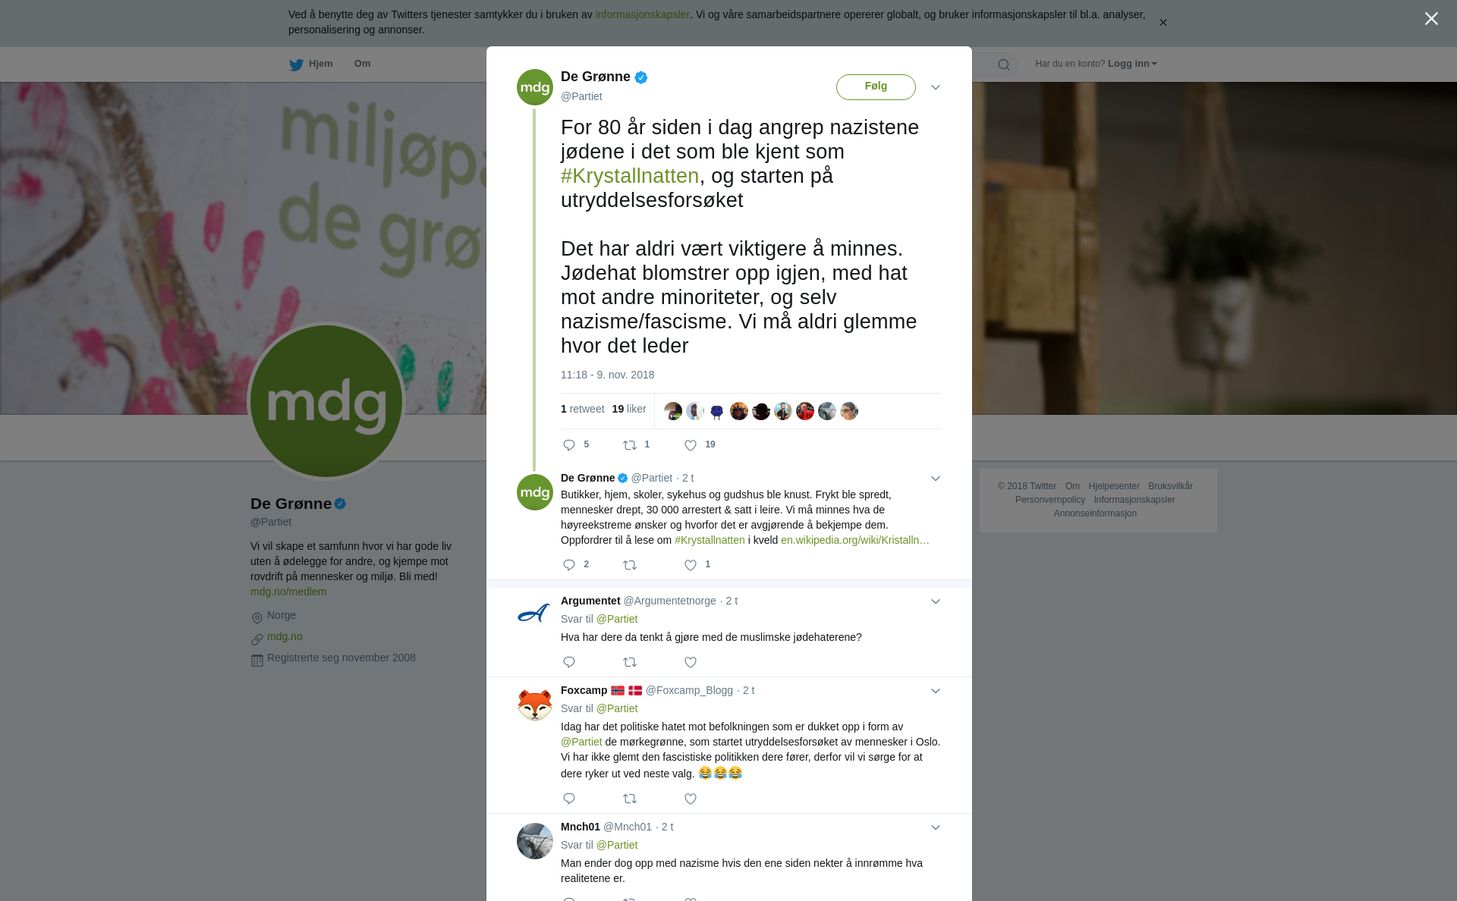The height and width of the screenshot is (901, 1457).
Task: Expand options chevron on Mnch01's reply
Action: 936,827
